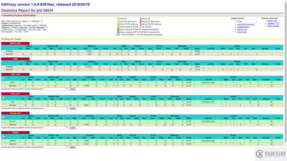287x161 pixels.
Task: Tick the php1 server checkbox
Action: [x=3, y=102]
